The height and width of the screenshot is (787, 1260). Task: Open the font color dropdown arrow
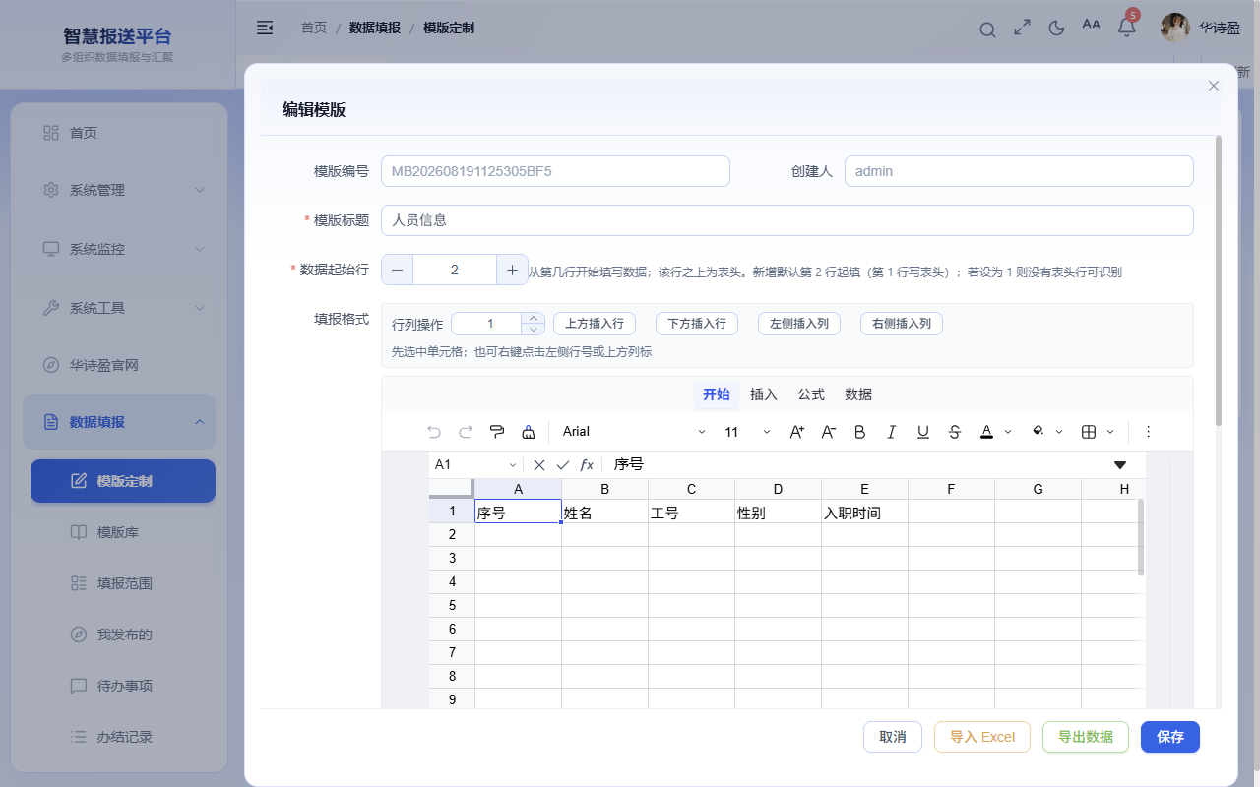click(1008, 432)
